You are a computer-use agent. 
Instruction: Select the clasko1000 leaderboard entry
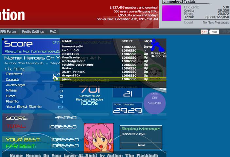113,54
